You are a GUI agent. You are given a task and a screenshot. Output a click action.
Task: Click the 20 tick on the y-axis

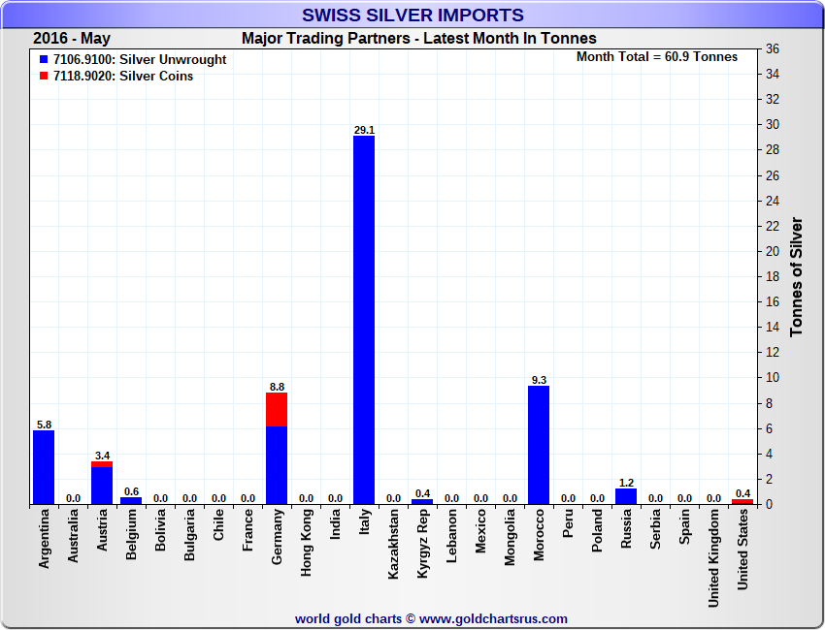[x=773, y=251]
